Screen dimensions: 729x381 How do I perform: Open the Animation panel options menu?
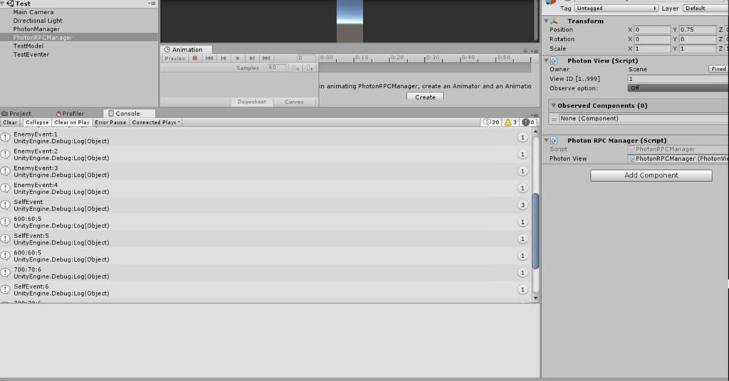pos(534,50)
